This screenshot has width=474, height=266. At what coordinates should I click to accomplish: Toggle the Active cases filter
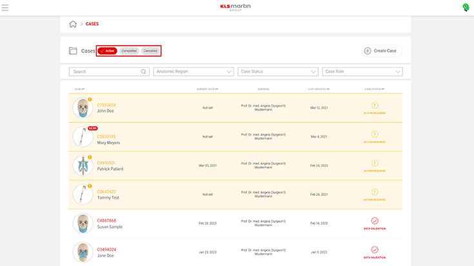tap(108, 51)
